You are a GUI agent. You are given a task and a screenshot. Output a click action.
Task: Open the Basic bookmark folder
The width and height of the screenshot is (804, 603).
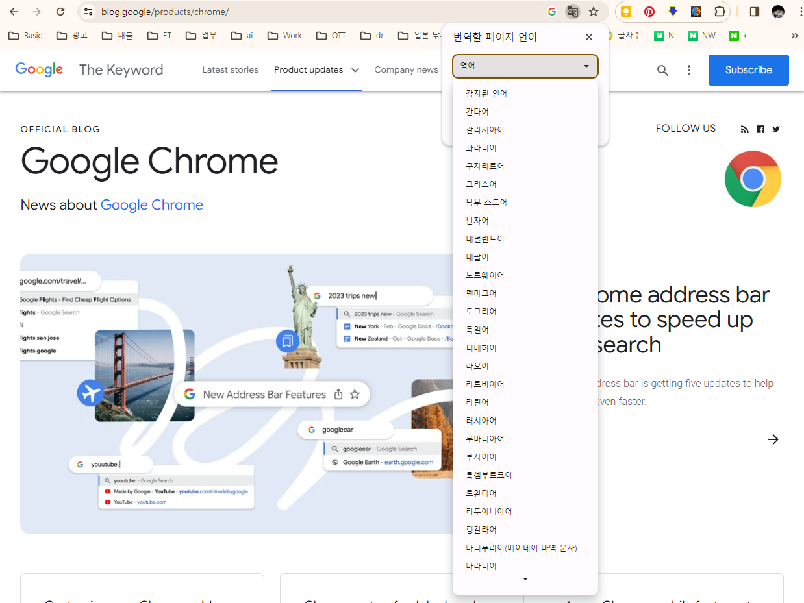(25, 36)
